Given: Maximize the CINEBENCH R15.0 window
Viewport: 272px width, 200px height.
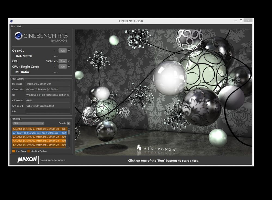Looking at the screenshot, I should click(241, 20).
